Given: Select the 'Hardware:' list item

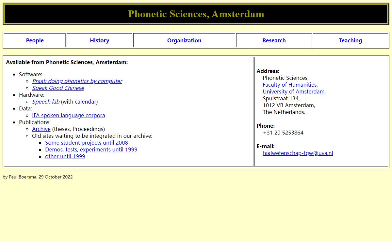Looking at the screenshot, I should (32, 95).
